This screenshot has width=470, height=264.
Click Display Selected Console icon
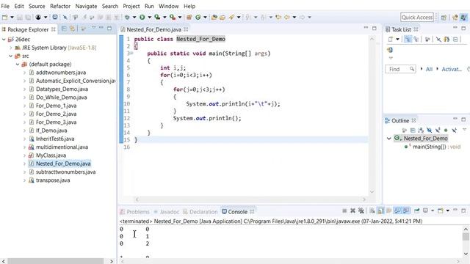(425, 210)
